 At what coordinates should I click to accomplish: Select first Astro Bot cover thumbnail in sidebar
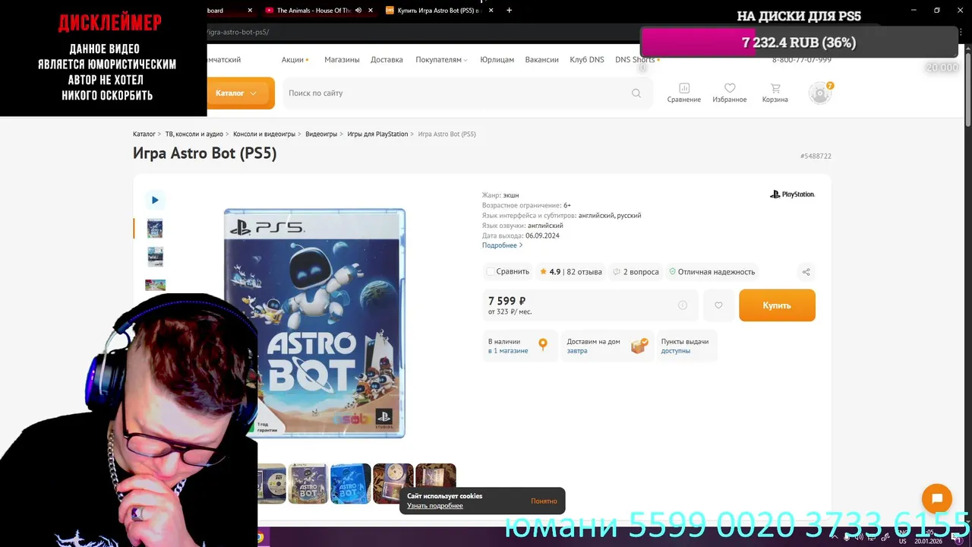[155, 229]
